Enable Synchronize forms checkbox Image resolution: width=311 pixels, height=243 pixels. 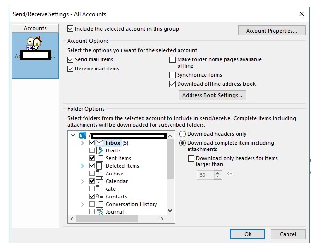172,75
